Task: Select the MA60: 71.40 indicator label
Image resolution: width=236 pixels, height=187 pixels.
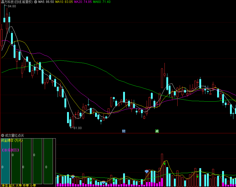Action: click(102, 2)
